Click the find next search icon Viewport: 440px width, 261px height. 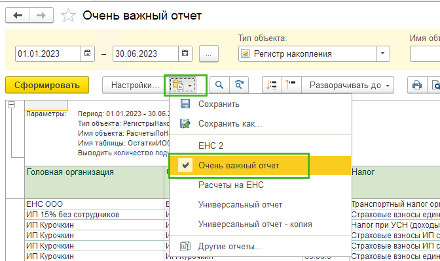point(239,85)
